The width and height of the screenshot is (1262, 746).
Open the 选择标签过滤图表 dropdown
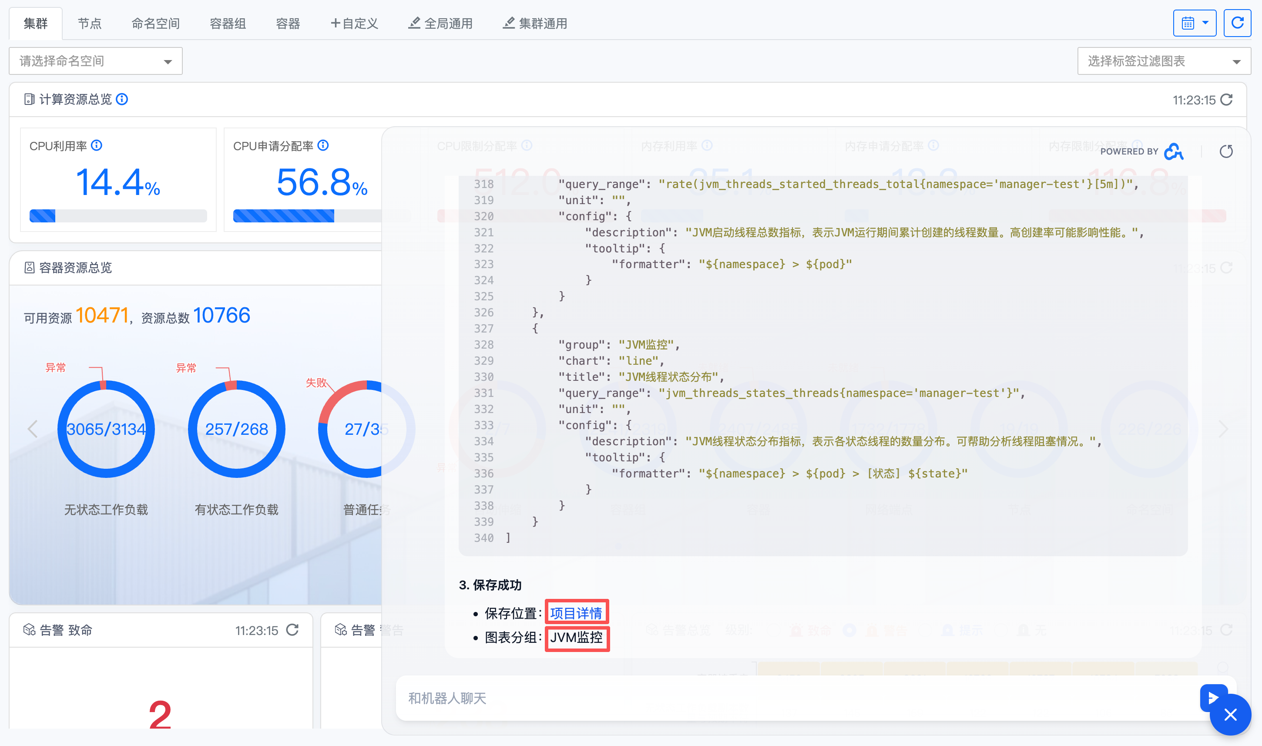tap(1164, 61)
